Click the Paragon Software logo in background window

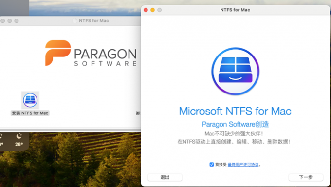[x=91, y=53]
